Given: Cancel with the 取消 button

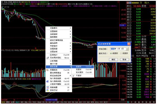Looking at the screenshot, I should click(x=125, y=60).
